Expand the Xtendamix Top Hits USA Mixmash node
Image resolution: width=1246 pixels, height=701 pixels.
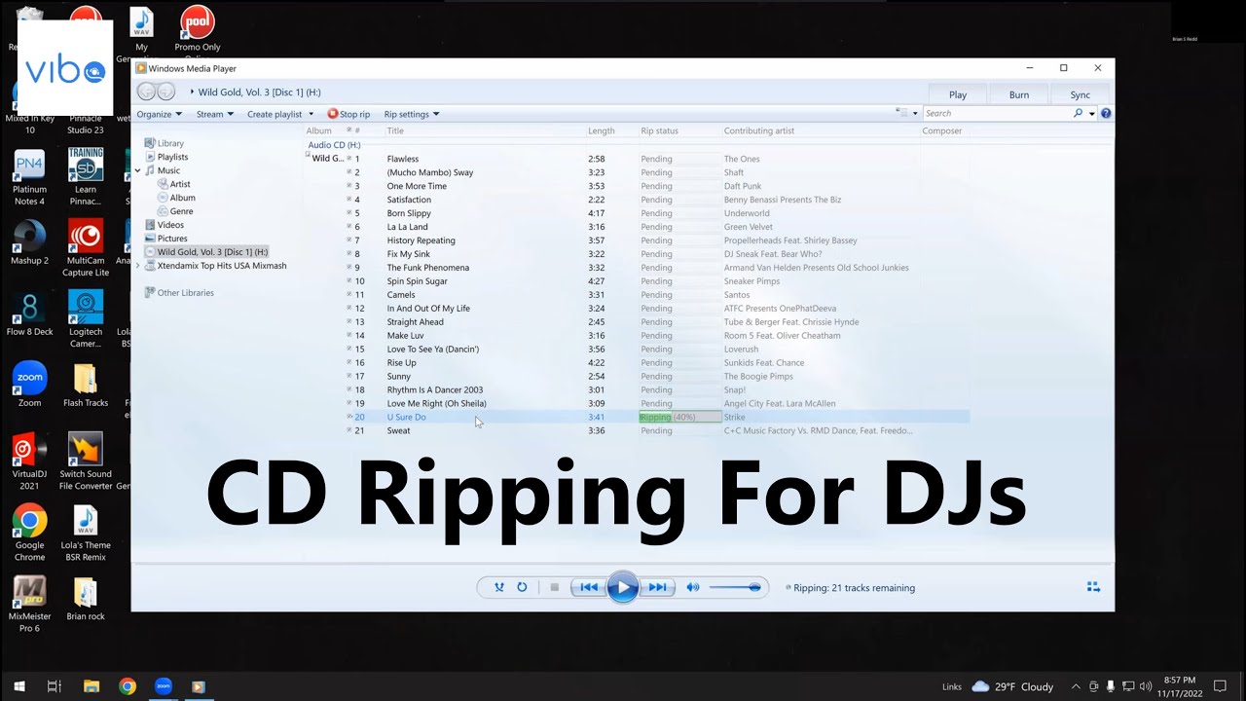pos(137,266)
